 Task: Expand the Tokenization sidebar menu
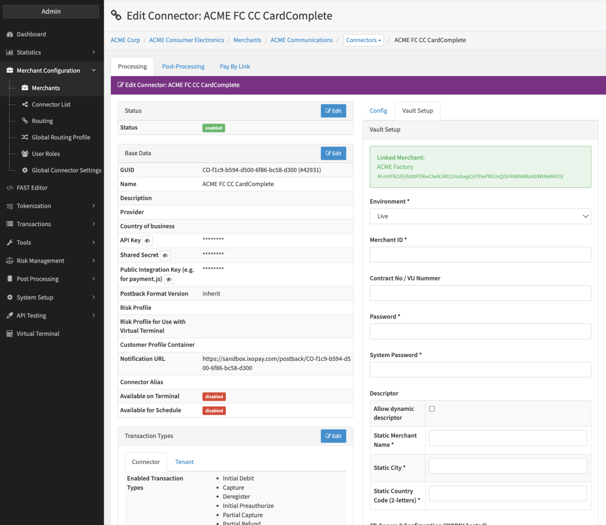[51, 206]
